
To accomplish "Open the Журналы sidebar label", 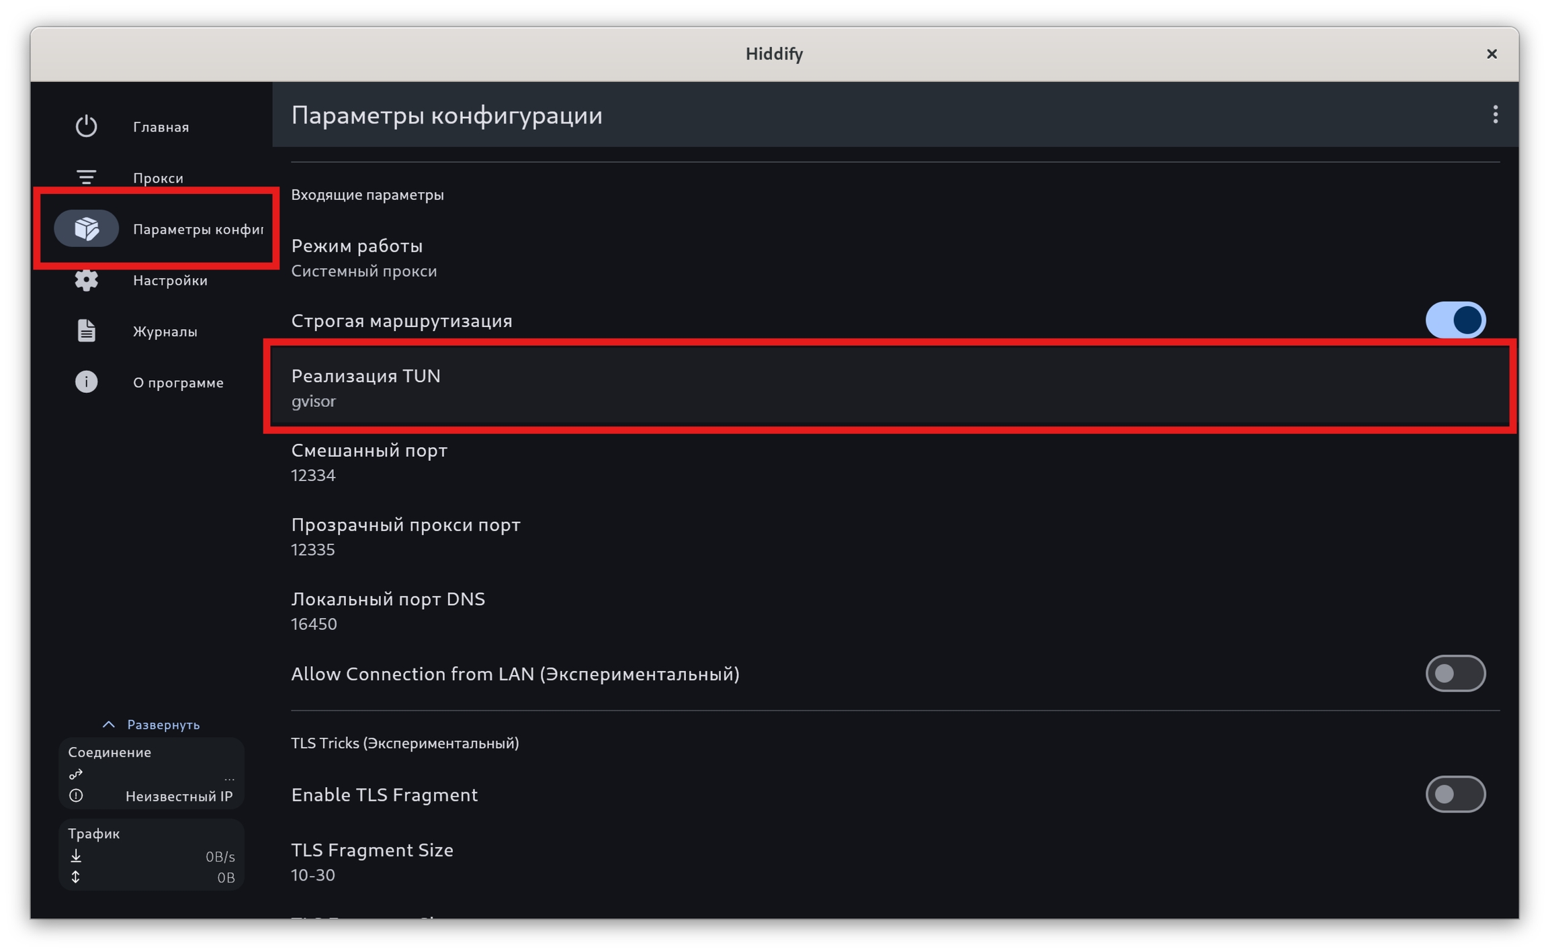I will click(165, 332).
